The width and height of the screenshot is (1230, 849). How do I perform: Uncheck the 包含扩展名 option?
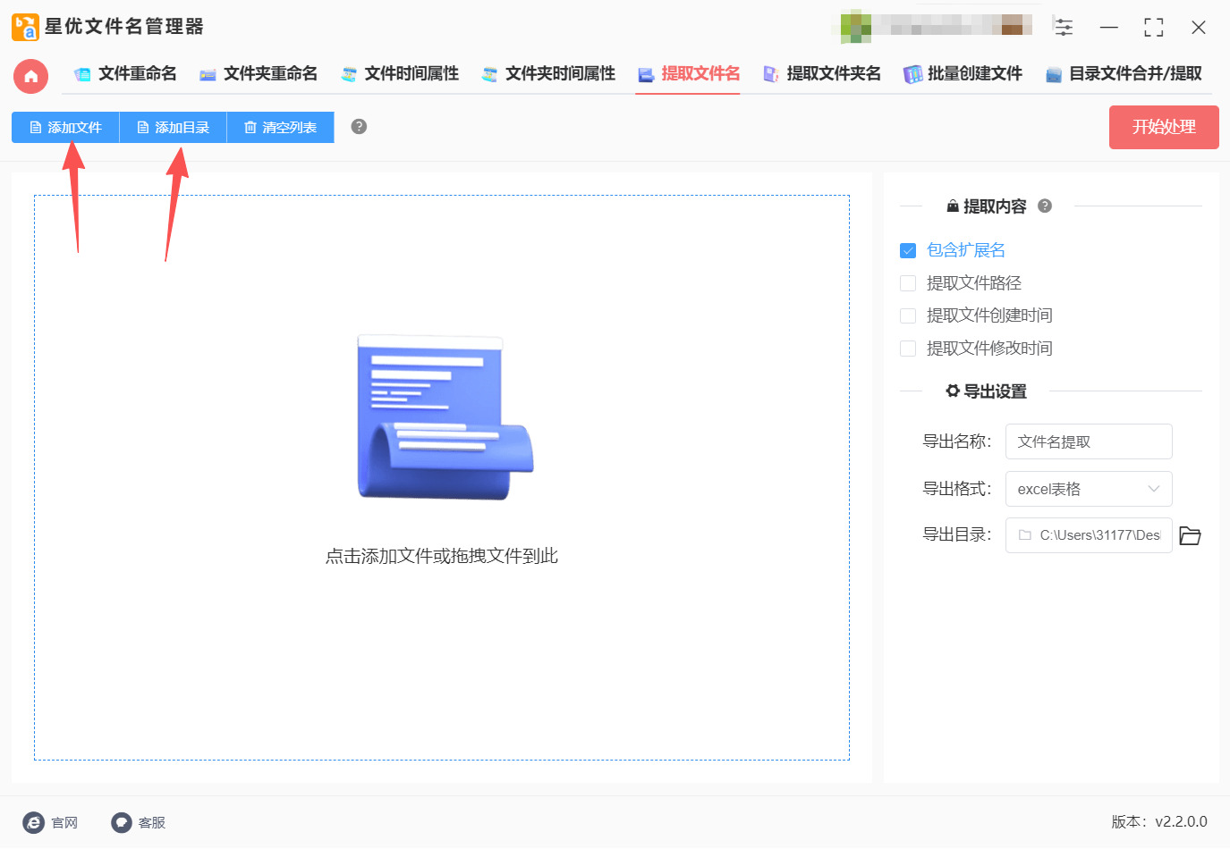coord(908,250)
